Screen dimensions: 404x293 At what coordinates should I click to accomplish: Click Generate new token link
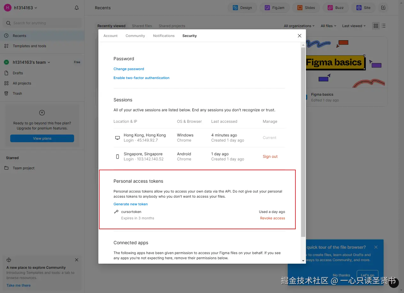point(131,204)
